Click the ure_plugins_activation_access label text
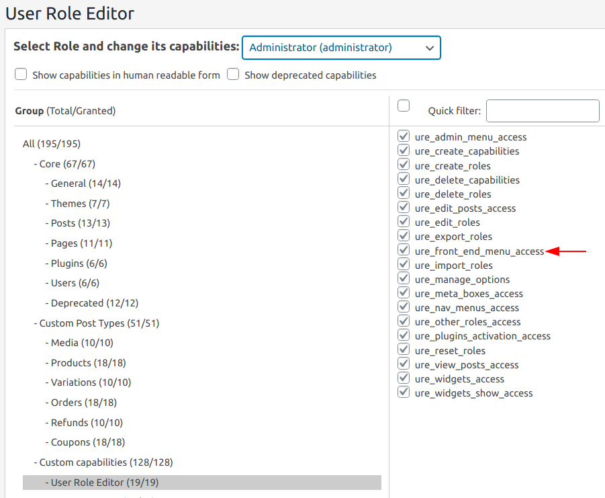 click(483, 336)
